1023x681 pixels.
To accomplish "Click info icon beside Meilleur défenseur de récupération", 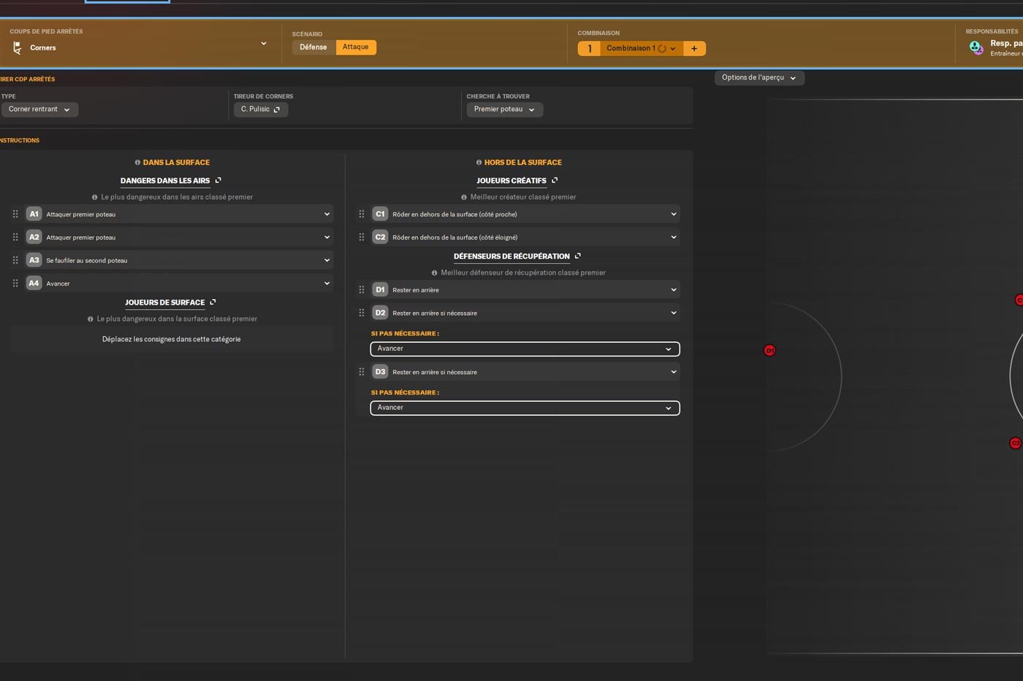I will pos(435,273).
